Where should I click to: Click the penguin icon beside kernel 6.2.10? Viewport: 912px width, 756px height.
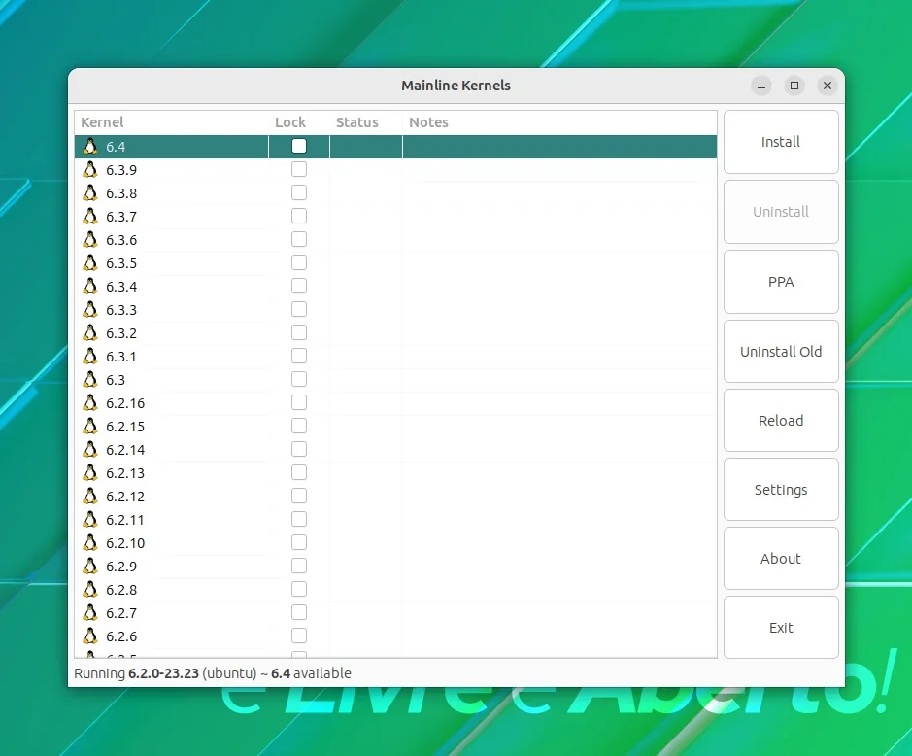[x=90, y=542]
